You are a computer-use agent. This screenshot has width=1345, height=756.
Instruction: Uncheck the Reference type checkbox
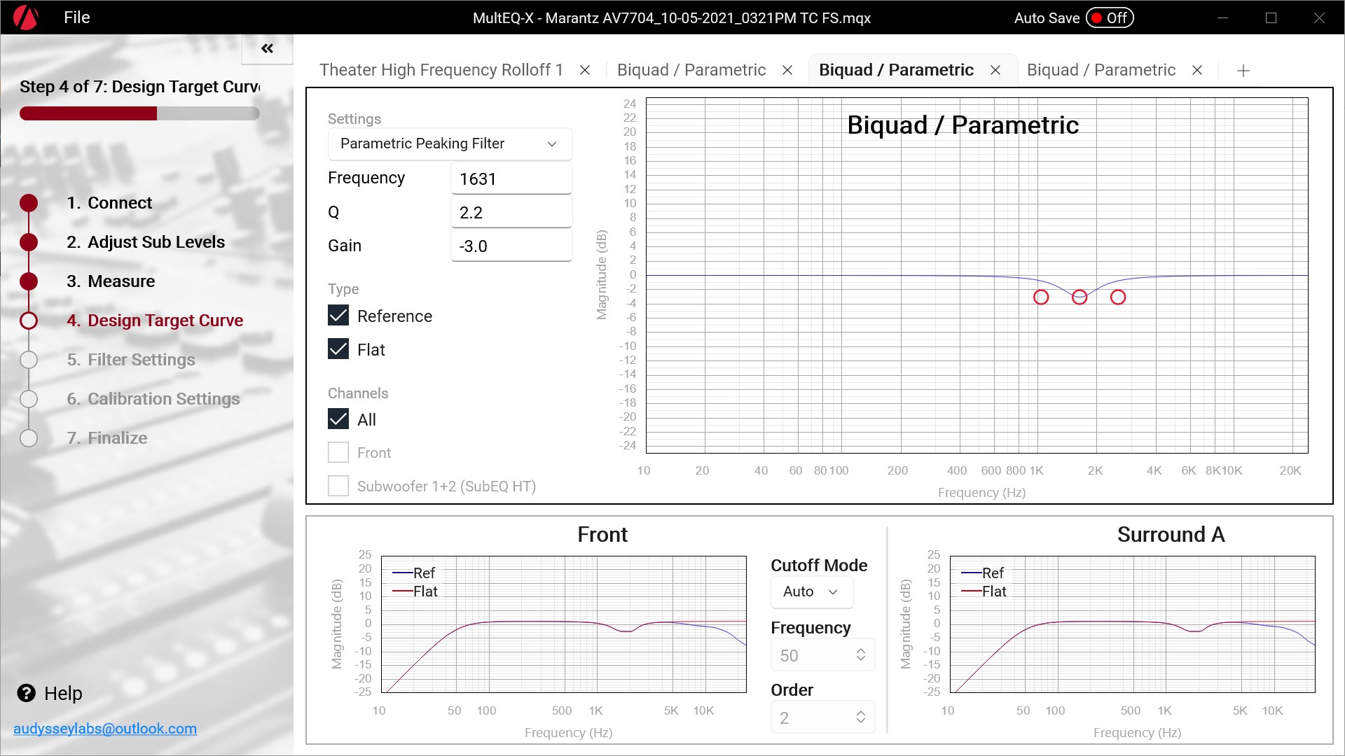tap(338, 316)
